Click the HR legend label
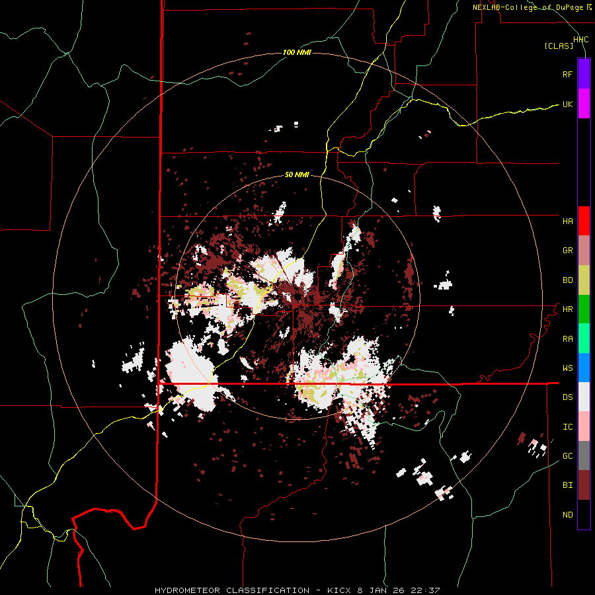The width and height of the screenshot is (595, 595). click(x=567, y=309)
